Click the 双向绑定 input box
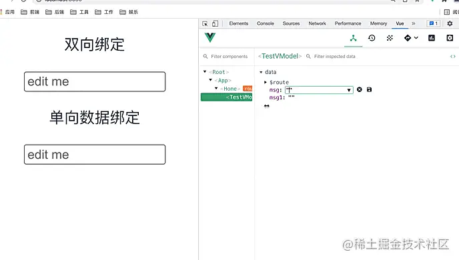Image resolution: width=459 pixels, height=260 pixels. coord(95,81)
